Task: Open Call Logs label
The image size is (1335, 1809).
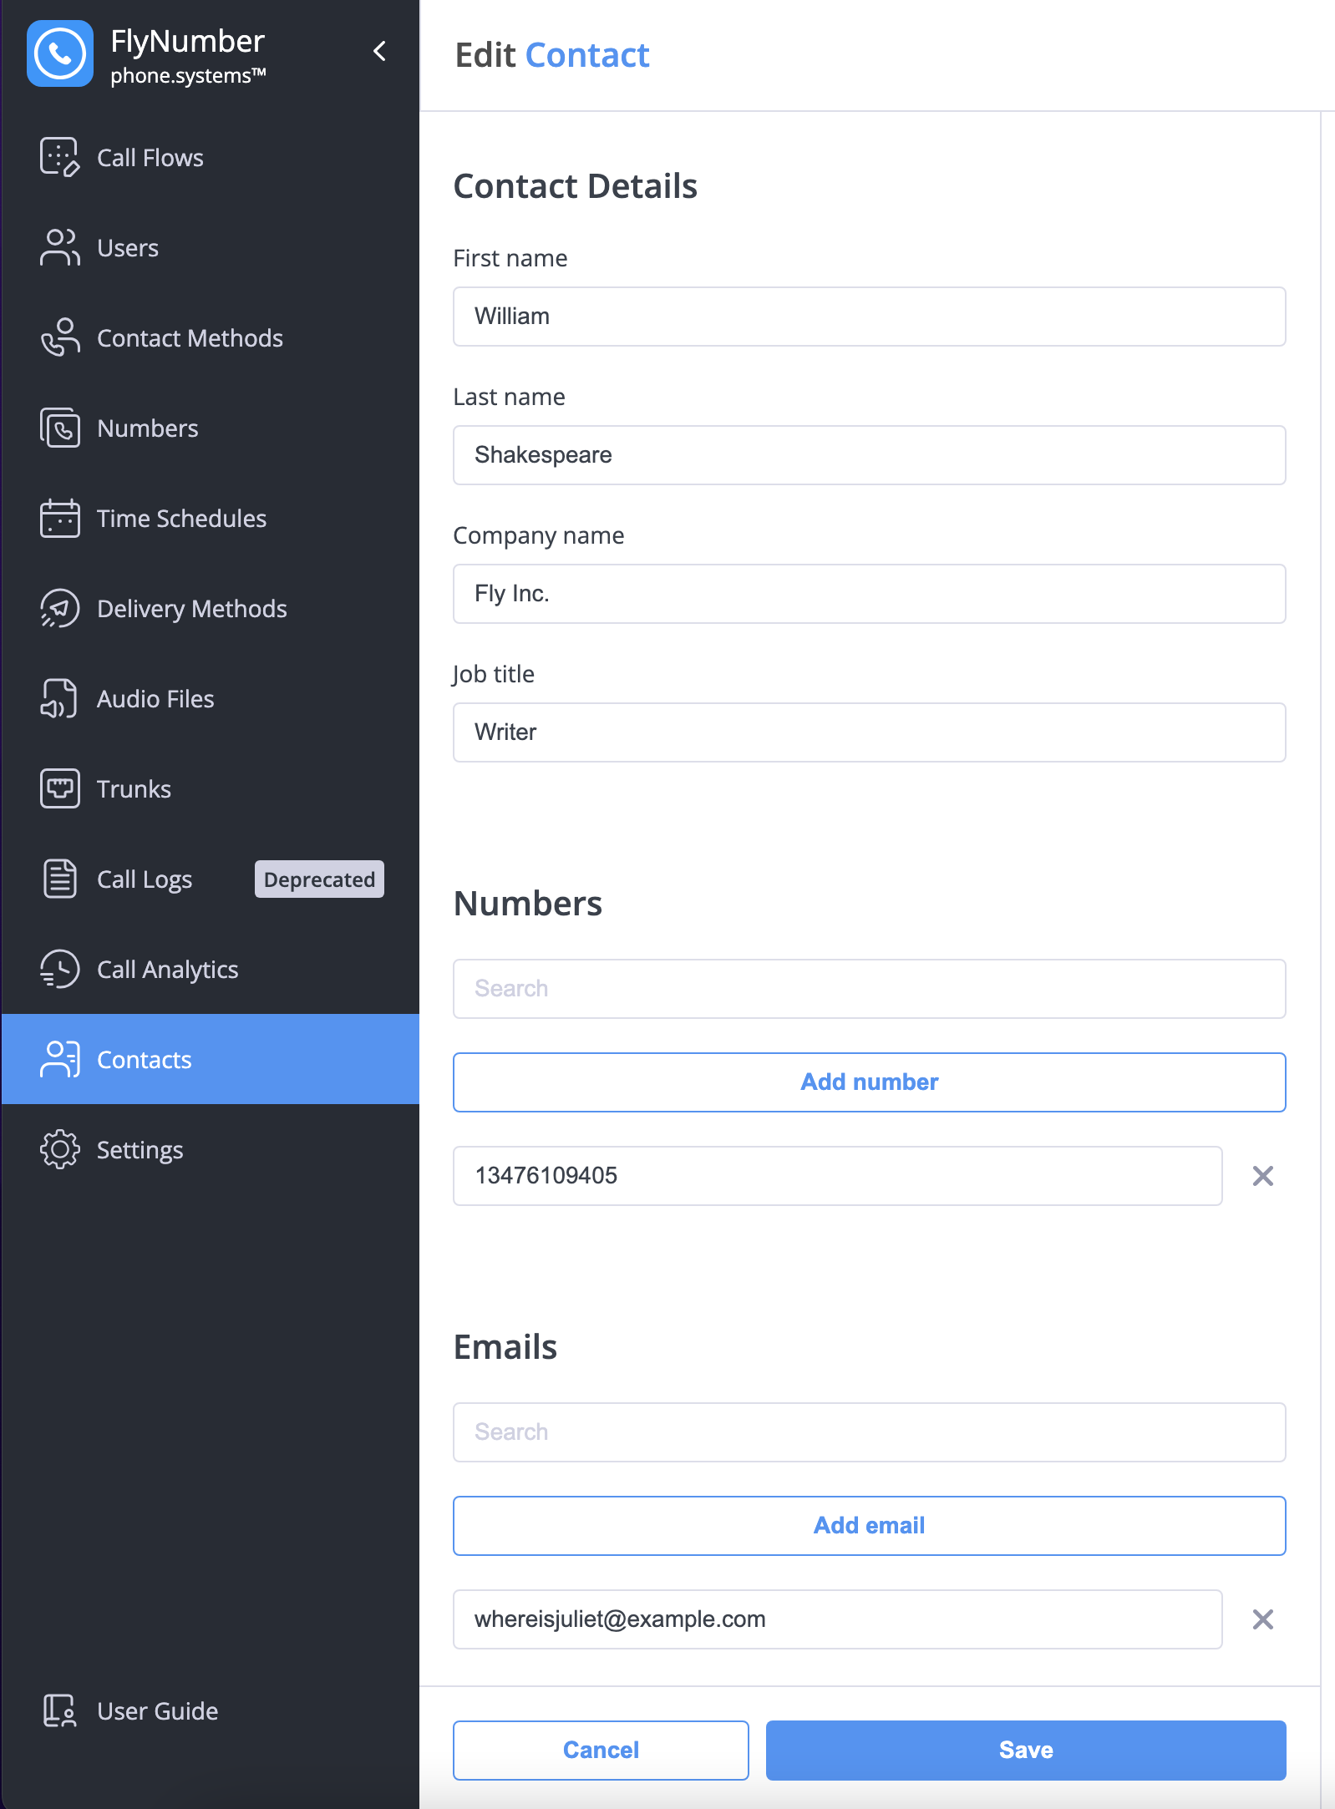Action: (145, 879)
